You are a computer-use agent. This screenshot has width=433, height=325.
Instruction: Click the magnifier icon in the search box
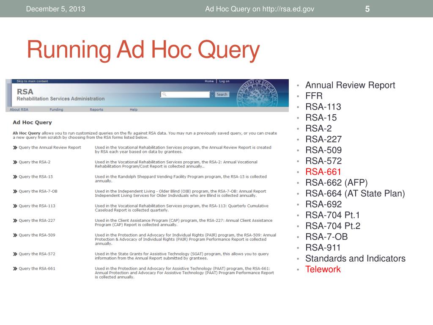[164, 94]
